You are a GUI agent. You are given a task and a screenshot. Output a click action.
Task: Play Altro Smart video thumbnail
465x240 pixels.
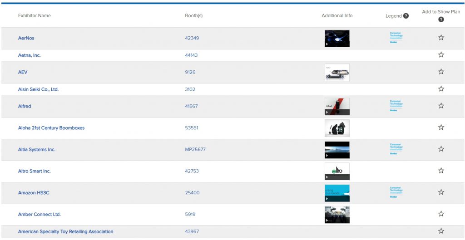pyautogui.click(x=337, y=171)
